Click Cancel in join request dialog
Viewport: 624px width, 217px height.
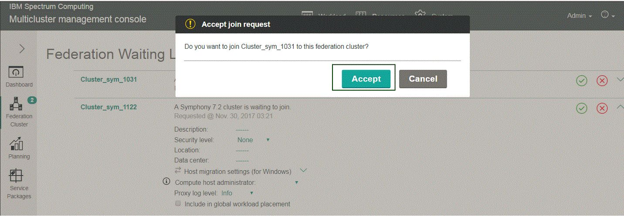pos(423,79)
